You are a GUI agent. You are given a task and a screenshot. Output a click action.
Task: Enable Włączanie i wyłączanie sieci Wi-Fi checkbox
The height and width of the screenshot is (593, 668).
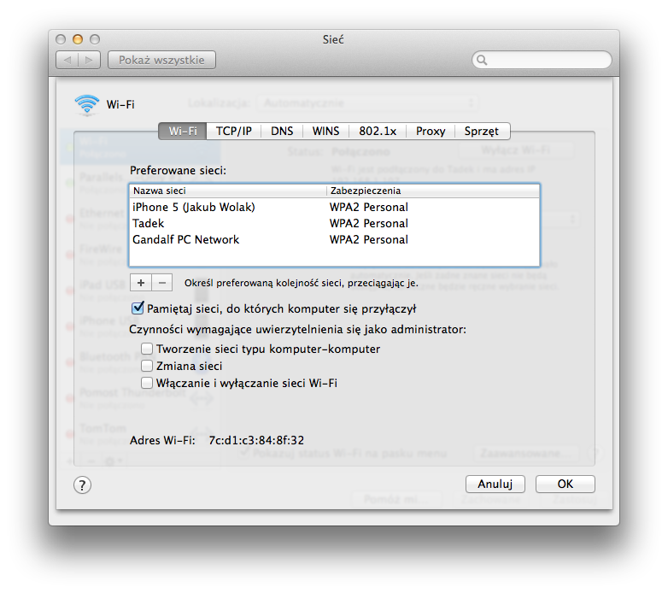(x=148, y=383)
